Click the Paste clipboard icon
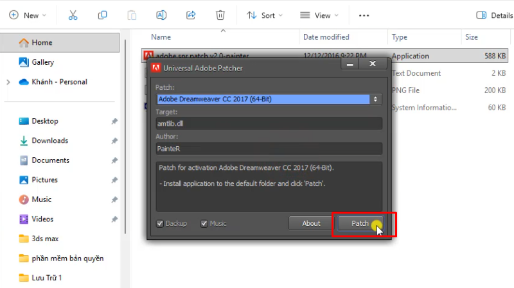 pos(132,15)
